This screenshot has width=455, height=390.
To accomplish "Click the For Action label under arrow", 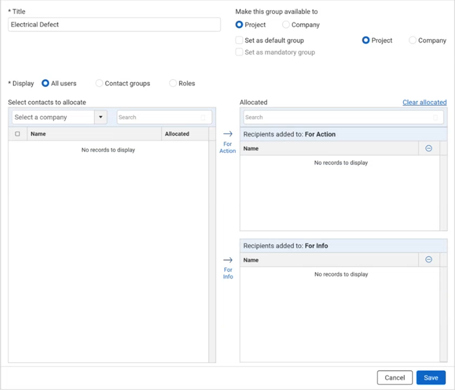I will click(x=227, y=147).
